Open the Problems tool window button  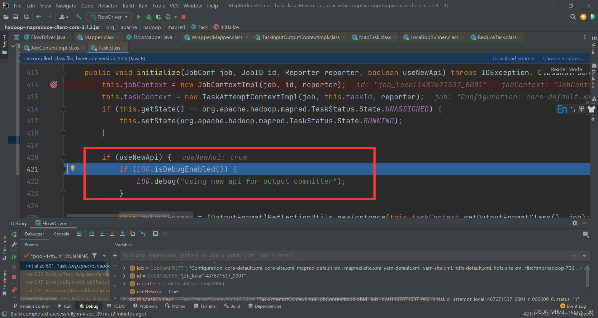coord(145,306)
